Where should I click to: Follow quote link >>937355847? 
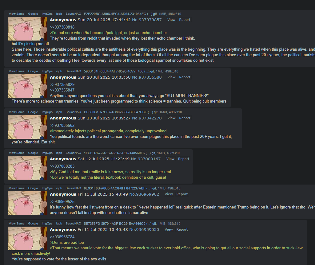coord(62,90)
